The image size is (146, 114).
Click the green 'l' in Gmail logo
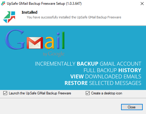point(63,40)
